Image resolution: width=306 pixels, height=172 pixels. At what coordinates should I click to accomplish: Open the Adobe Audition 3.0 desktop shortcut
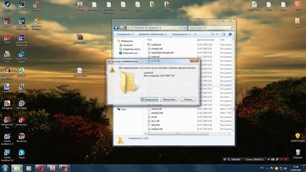[x=7, y=155]
